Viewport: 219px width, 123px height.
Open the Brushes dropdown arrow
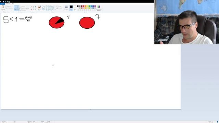[x=39, y=10]
